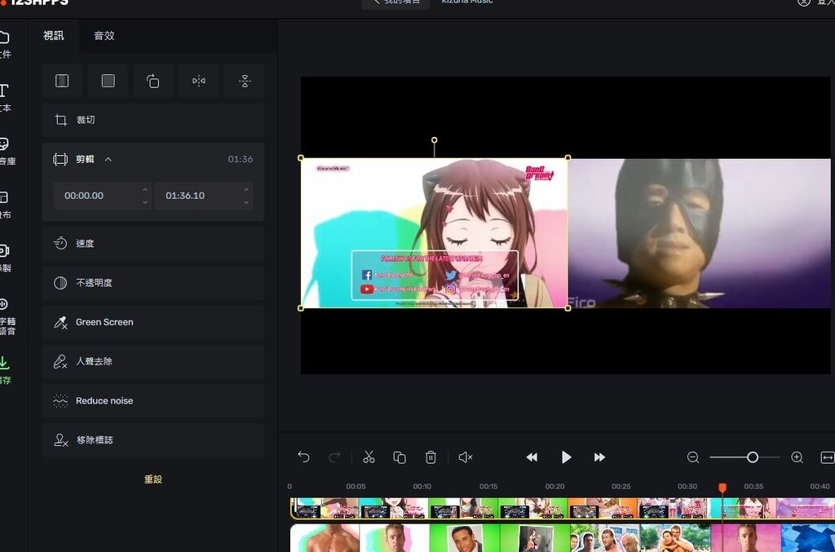Click the 重設 reset link
The width and height of the screenshot is (835, 552).
click(153, 479)
